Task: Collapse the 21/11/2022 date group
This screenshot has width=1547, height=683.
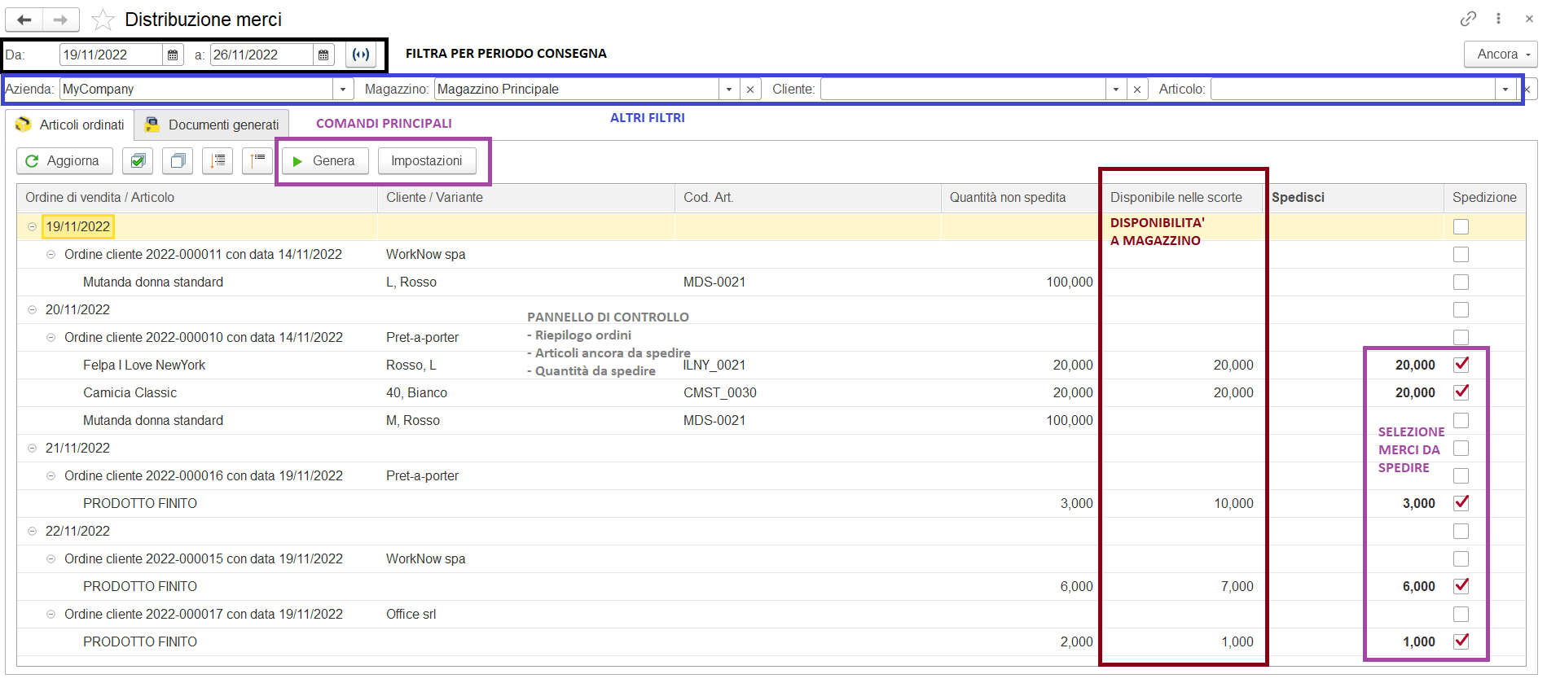Action: 33,449
